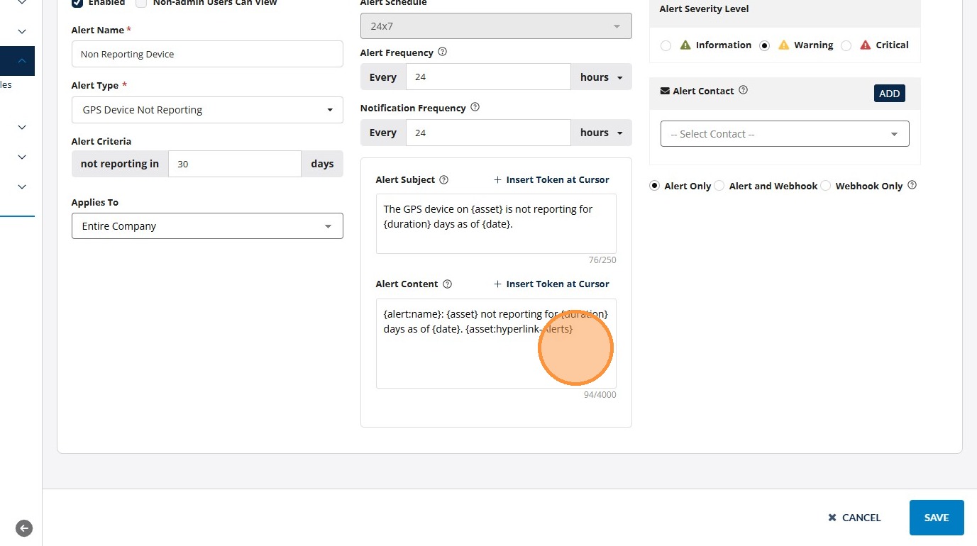Image resolution: width=977 pixels, height=546 pixels.
Task: Click the help icon beside Webhook Only
Action: pos(912,185)
